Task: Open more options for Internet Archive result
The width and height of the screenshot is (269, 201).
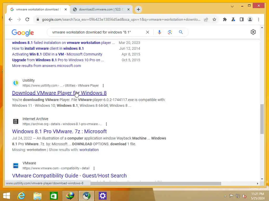Action: click(x=106, y=124)
